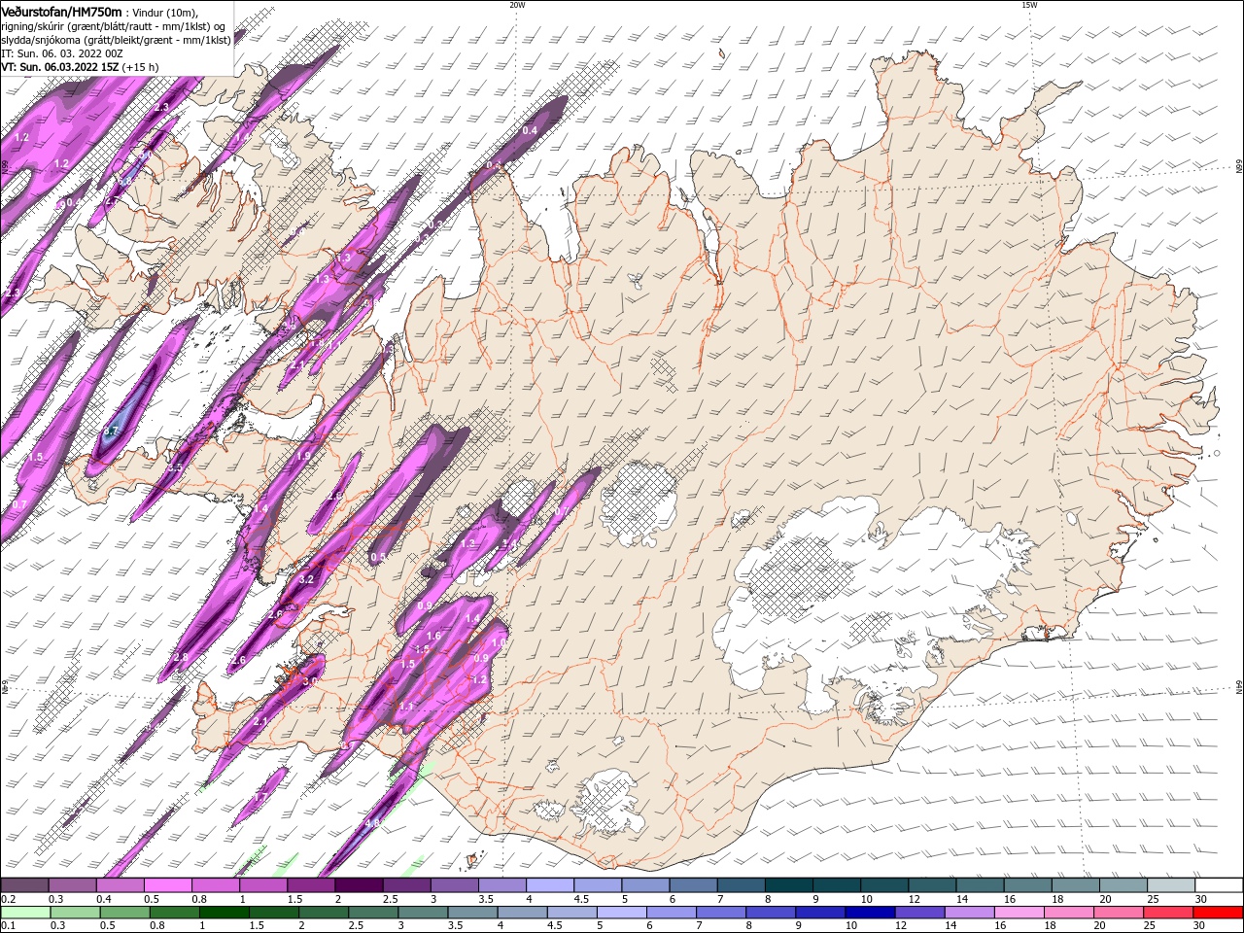Click the dark teal swatch above 9 on upper scale
Image resolution: width=1244 pixels, height=933 pixels.
click(x=835, y=885)
